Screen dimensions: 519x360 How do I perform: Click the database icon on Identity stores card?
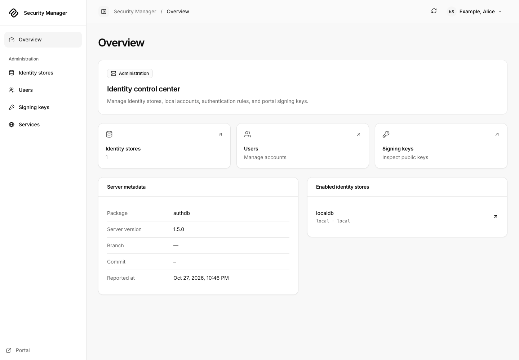point(109,134)
